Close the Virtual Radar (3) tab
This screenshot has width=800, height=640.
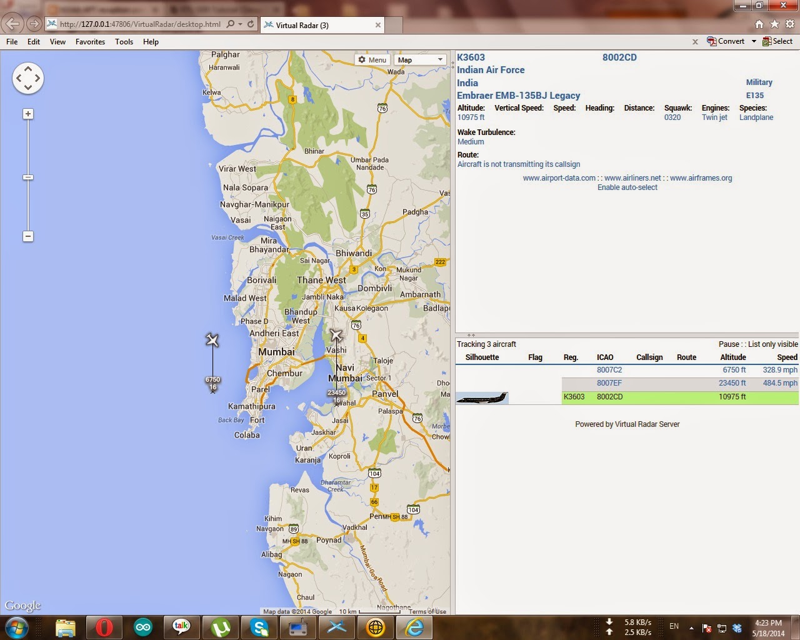pyautogui.click(x=377, y=25)
